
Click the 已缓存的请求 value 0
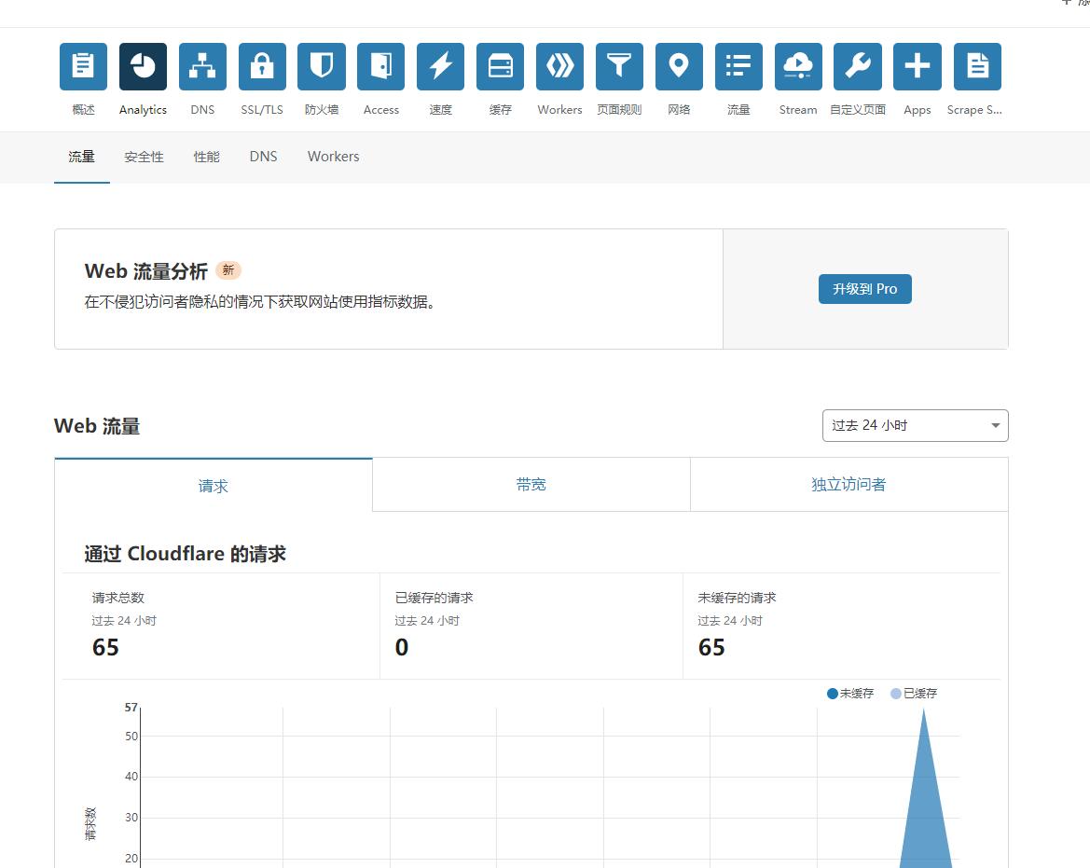pyautogui.click(x=402, y=648)
